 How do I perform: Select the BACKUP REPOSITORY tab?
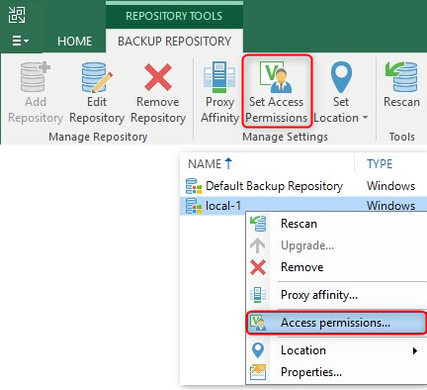coord(174,42)
